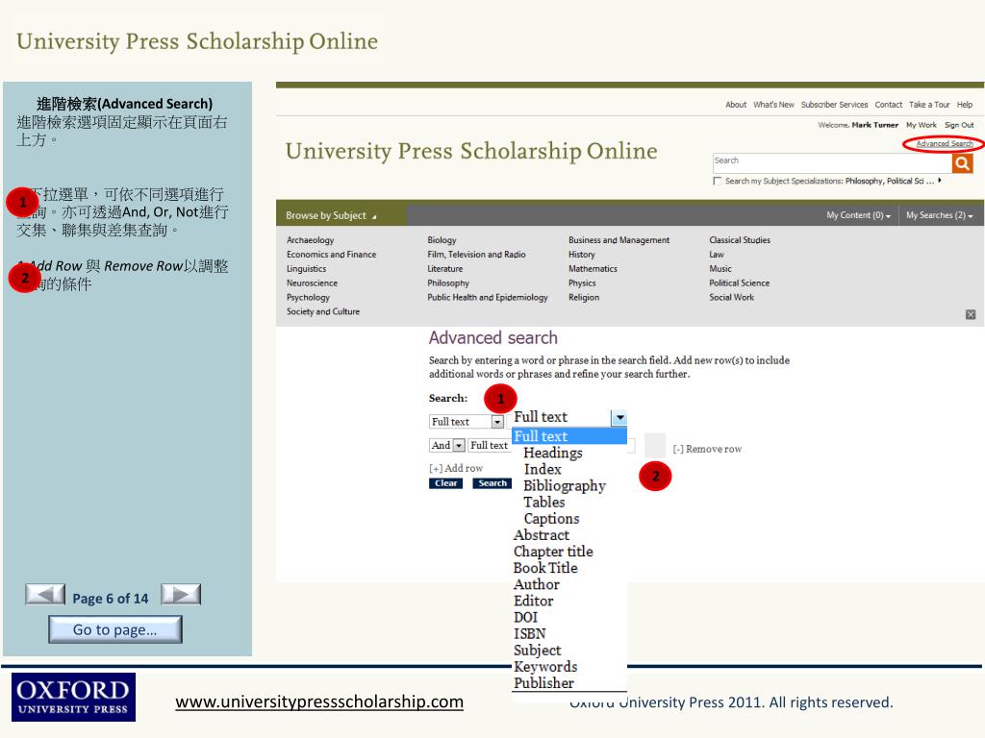Choose Publisher option in list
985x738 pixels.
[543, 683]
